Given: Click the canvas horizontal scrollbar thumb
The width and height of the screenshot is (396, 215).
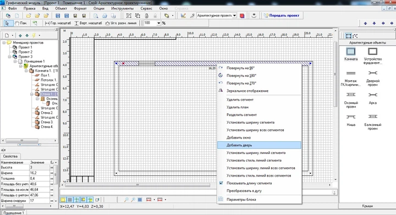Looking at the screenshot, I should 137,185.
